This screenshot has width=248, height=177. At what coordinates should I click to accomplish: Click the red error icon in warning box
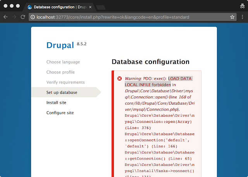pos(120,78)
